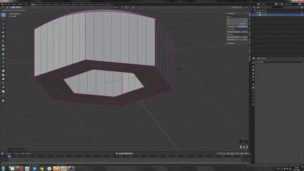Open the timeline editor type menu

pos(2,153)
